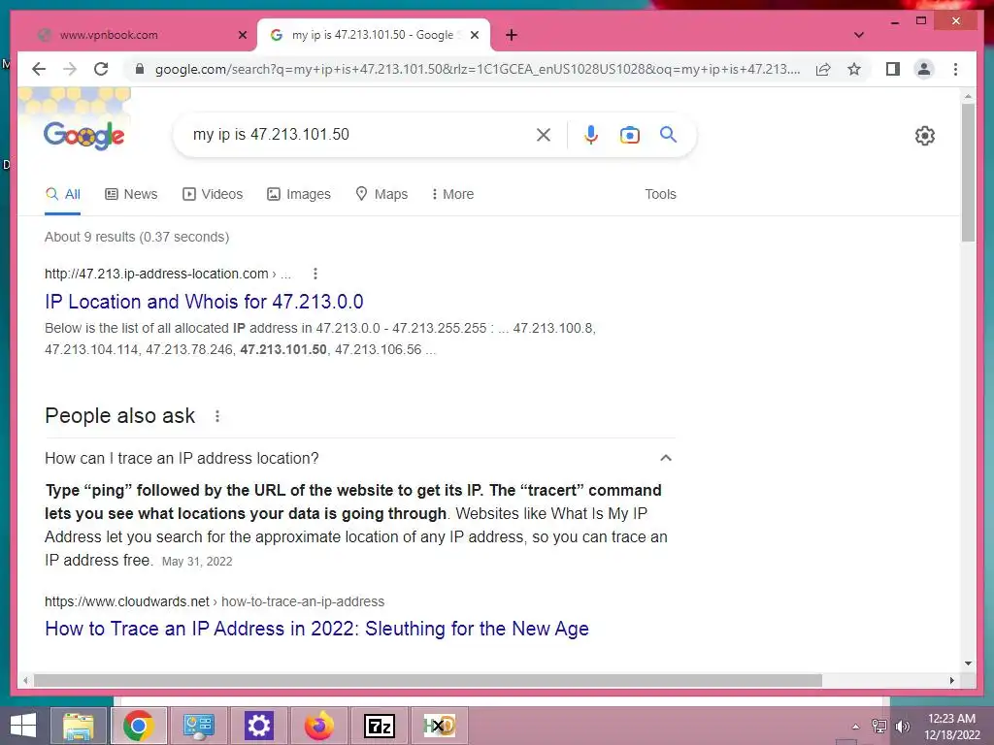Click the scroll left arrow

point(25,680)
